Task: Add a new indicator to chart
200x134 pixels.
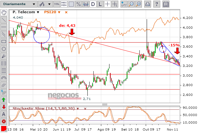Action: (124, 4)
